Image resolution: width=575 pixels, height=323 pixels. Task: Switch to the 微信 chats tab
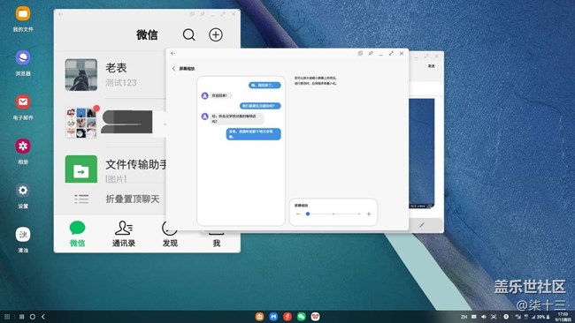pyautogui.click(x=77, y=234)
